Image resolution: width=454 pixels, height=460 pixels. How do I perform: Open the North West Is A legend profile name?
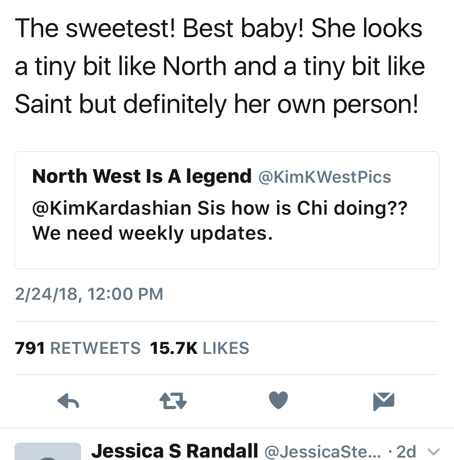click(142, 176)
